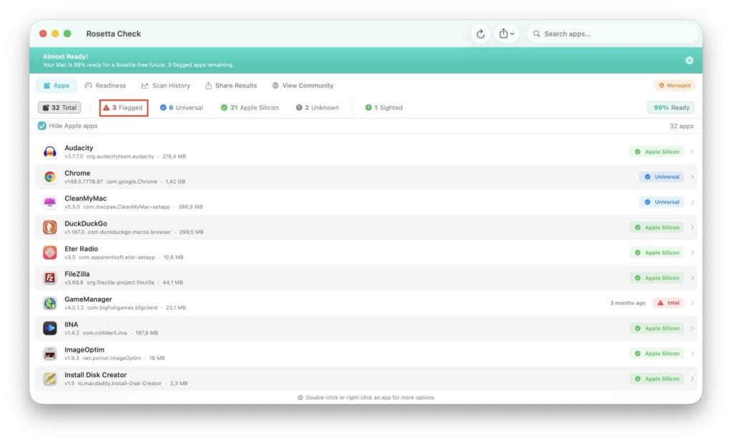
Task: Click the Audacity app icon
Action: click(50, 151)
